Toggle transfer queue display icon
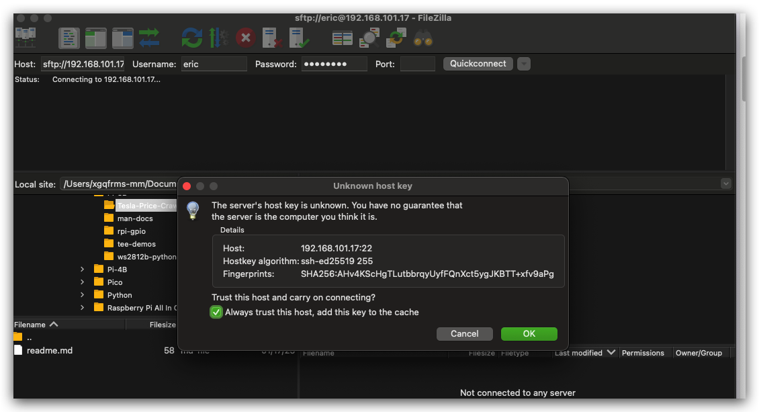Image resolution: width=759 pixels, height=412 pixels. coord(149,38)
